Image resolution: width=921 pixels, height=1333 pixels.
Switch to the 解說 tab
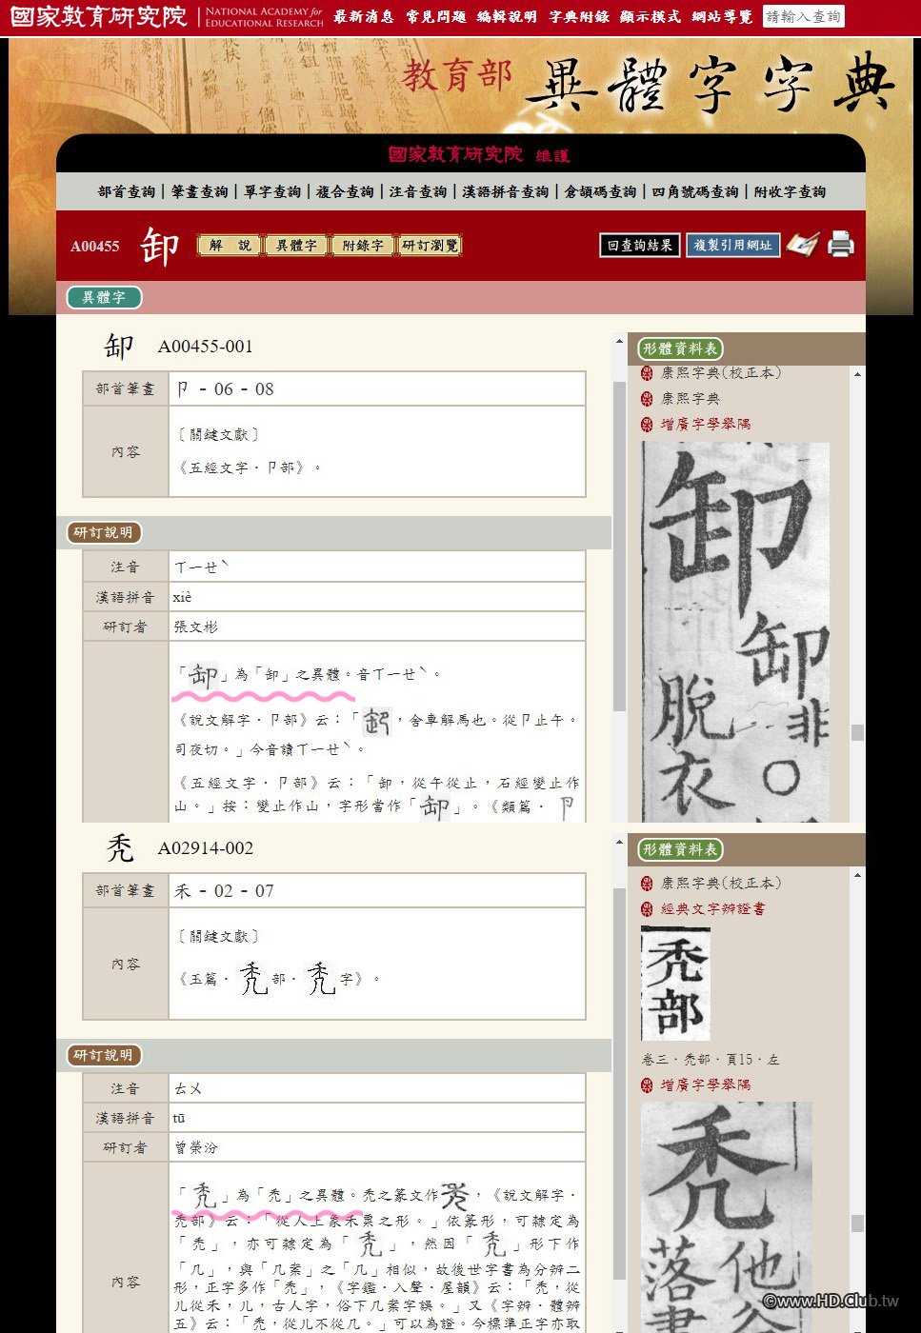[230, 246]
